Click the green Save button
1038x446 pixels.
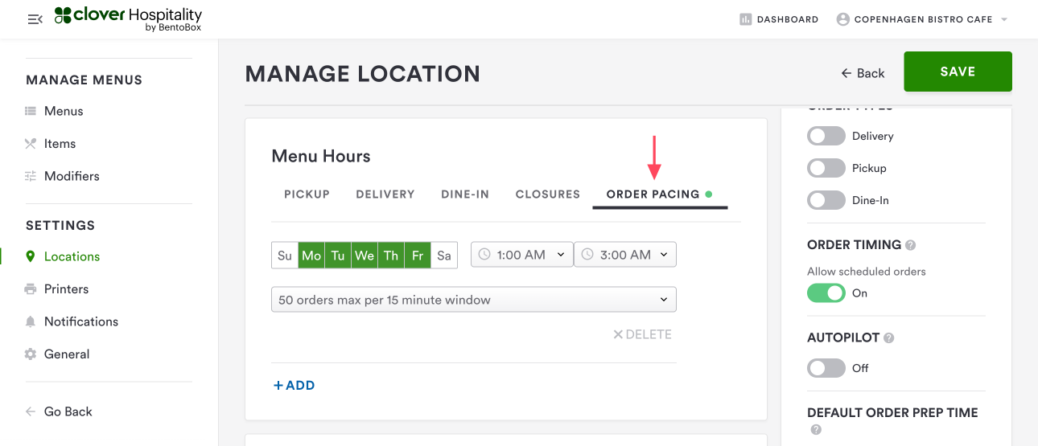(x=958, y=72)
